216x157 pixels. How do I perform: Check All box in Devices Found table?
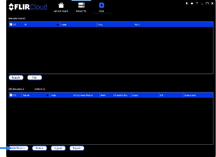(11, 24)
